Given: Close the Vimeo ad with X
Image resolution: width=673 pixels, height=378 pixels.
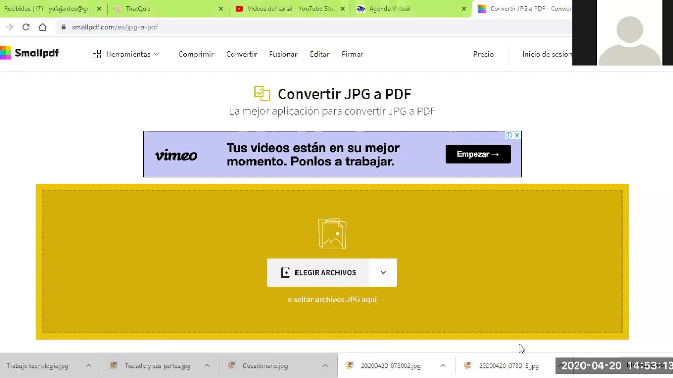Looking at the screenshot, I should point(517,135).
